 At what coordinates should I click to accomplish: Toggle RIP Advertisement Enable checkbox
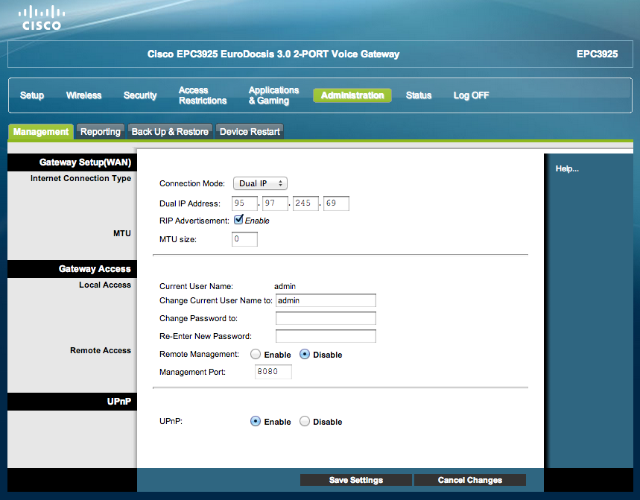[238, 220]
